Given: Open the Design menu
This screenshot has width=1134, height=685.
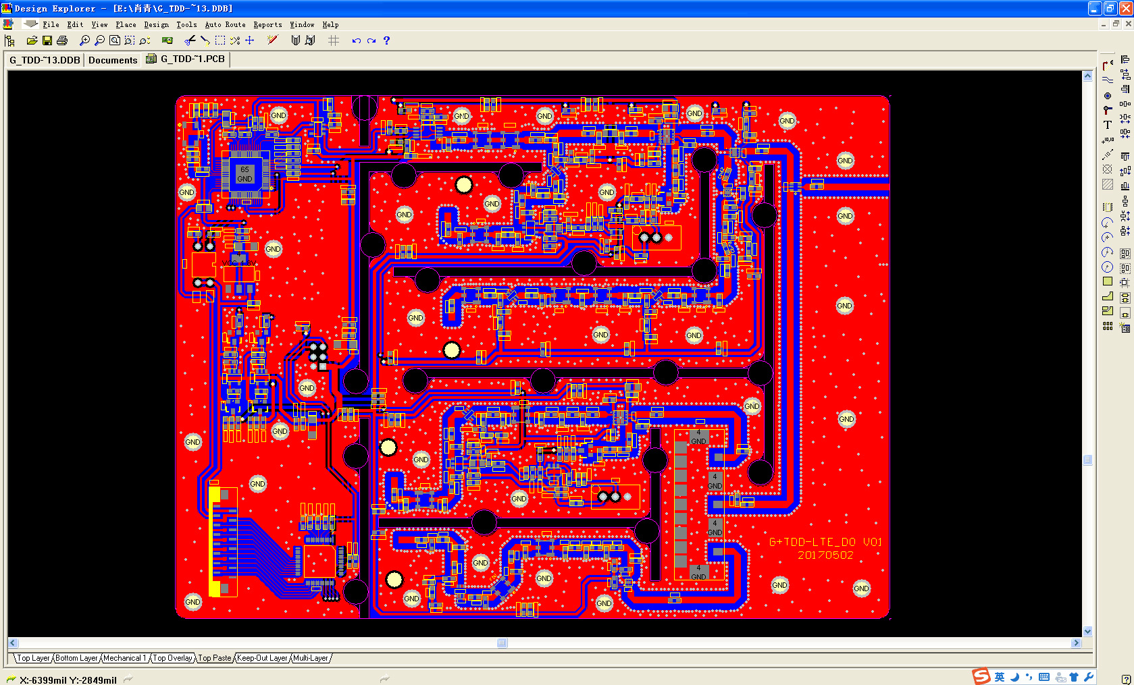Looking at the screenshot, I should click(156, 24).
